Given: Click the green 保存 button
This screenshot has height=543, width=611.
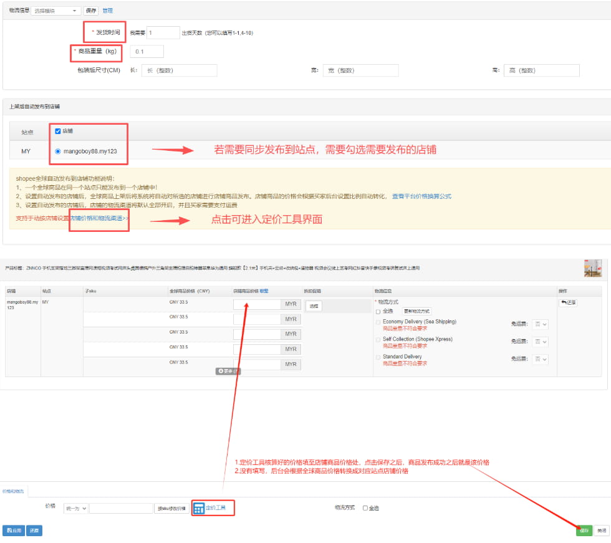Looking at the screenshot, I should coord(584,531).
